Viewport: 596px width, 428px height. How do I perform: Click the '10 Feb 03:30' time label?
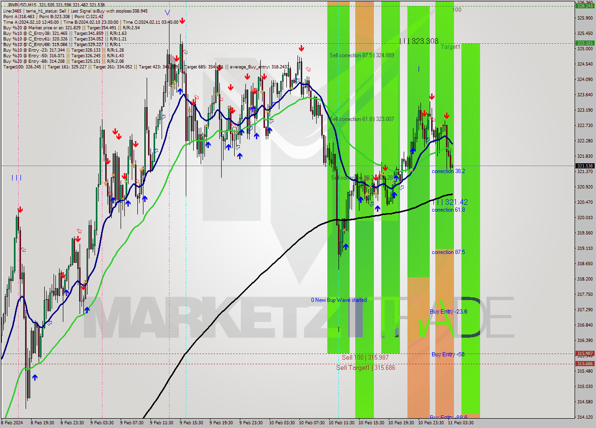click(281, 423)
